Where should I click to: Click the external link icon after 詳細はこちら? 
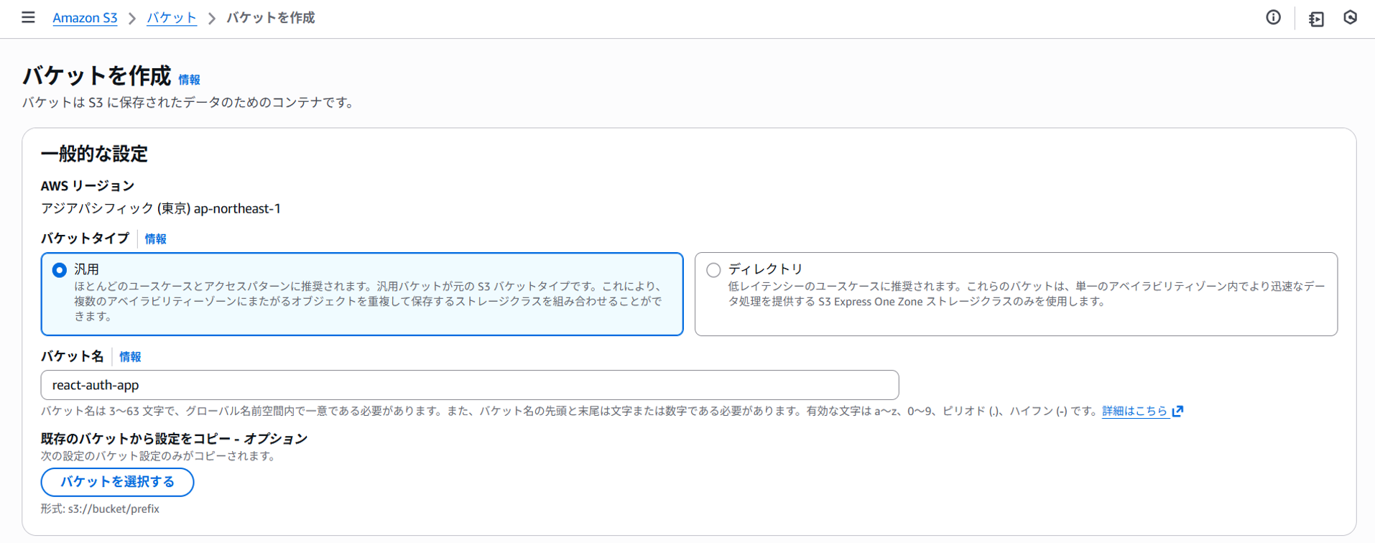tap(1177, 411)
